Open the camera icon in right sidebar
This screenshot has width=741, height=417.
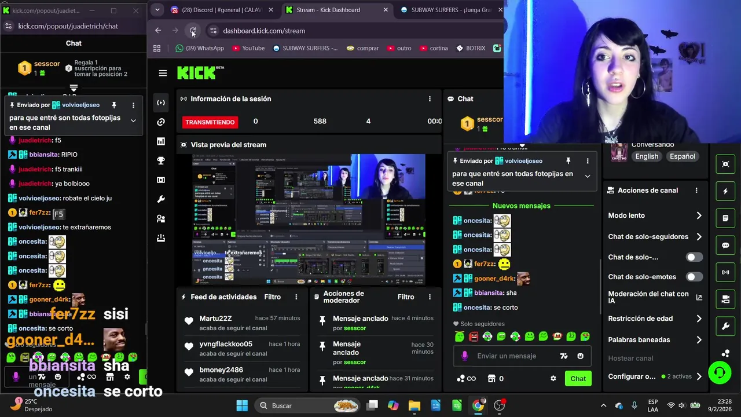(x=725, y=299)
